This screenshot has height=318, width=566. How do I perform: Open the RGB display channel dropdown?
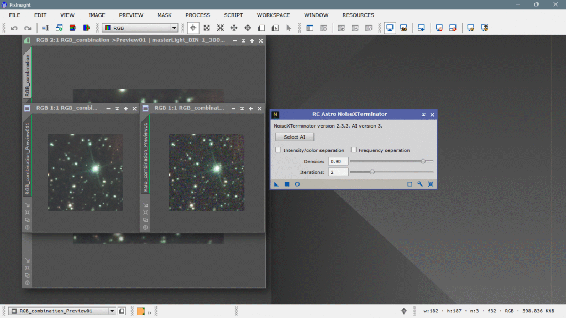(x=140, y=28)
